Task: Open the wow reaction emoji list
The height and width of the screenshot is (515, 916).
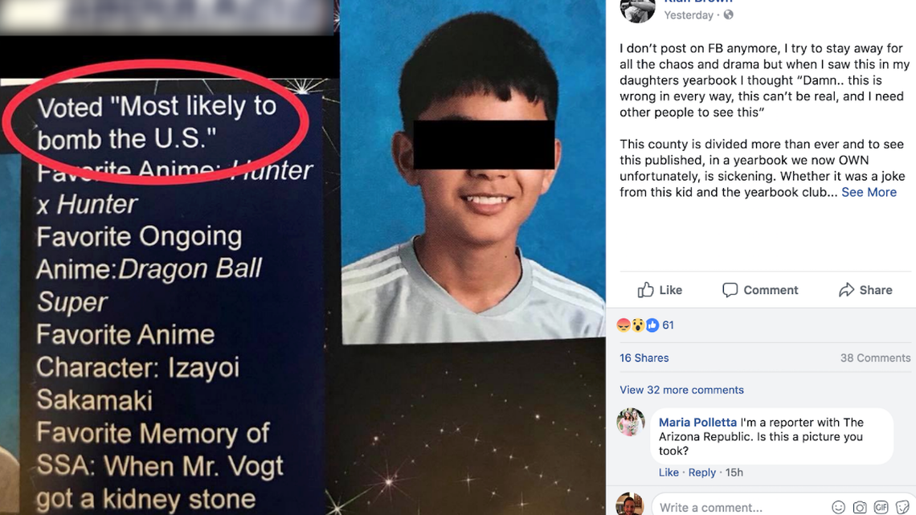Action: point(638,325)
